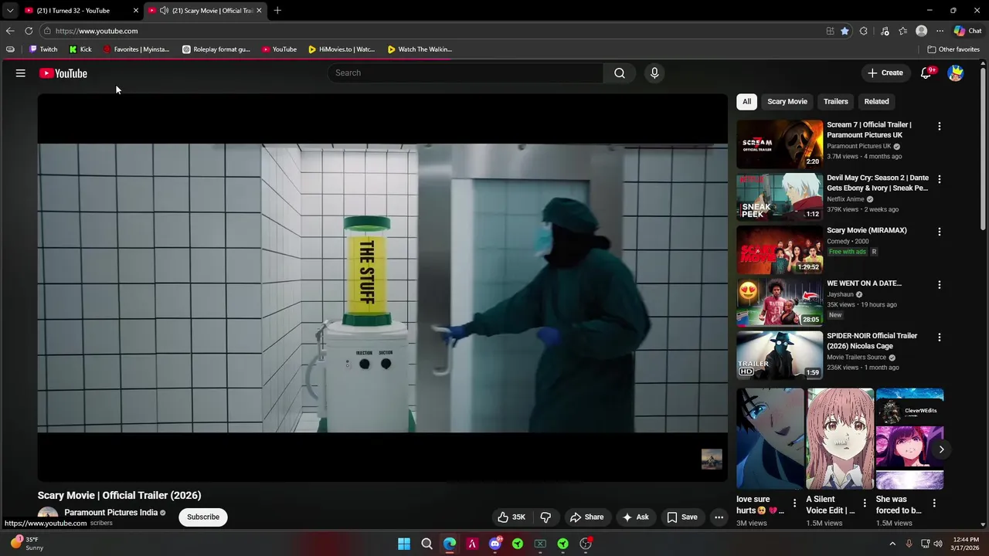Open options menu for WE WENT ON A DATE

point(940,284)
